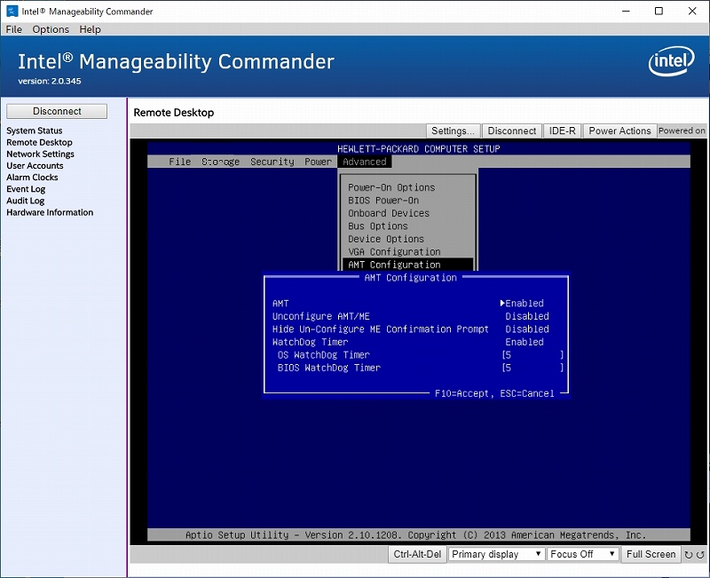Viewport: 710px width, 578px height.
Task: Click the Intel Manageability Commander title bar icon
Action: coord(12,11)
